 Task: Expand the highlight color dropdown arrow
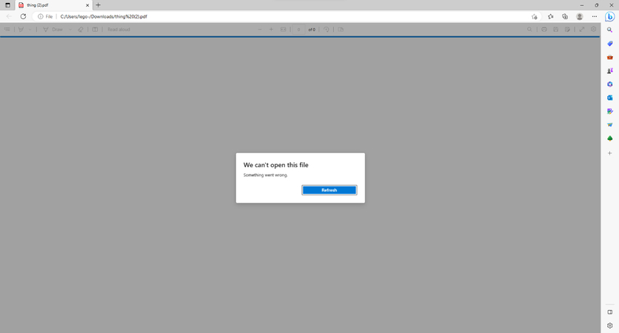pos(30,29)
